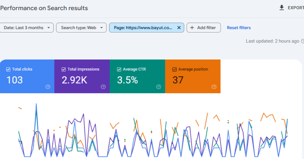Uncheck the Total clicks checkbox
Image resolution: width=304 pixels, height=159 pixels.
(8, 69)
